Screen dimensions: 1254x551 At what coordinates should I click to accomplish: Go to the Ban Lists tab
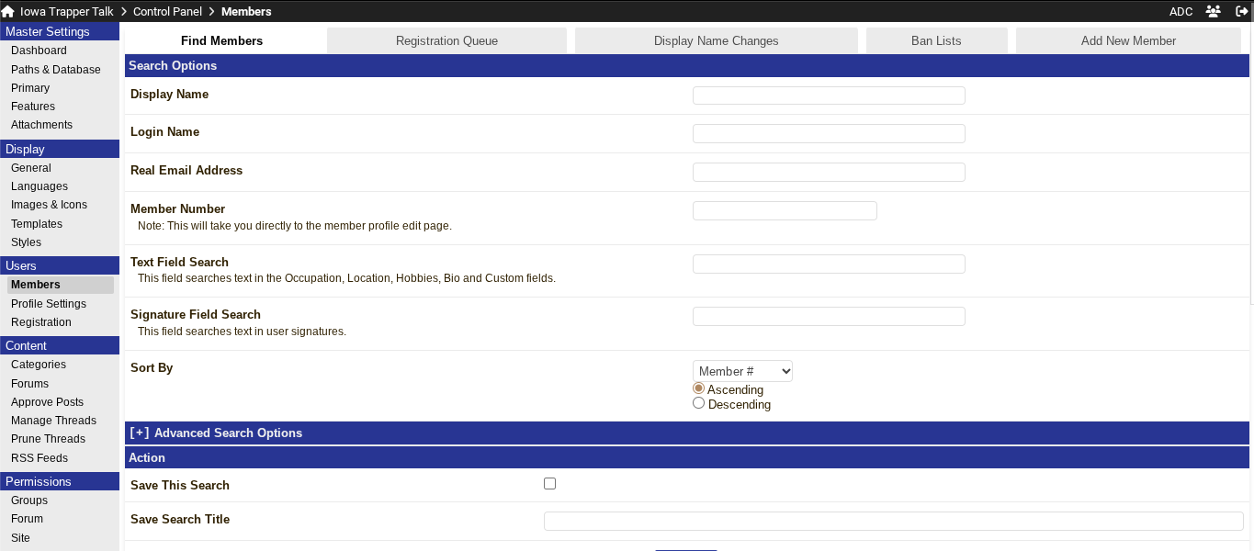(x=936, y=40)
